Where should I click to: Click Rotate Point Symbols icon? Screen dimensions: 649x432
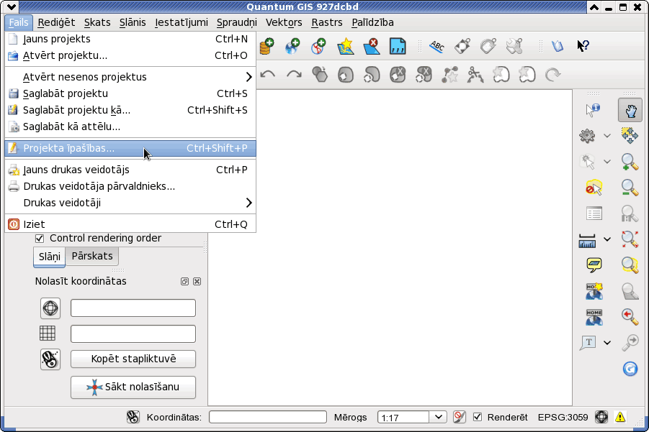point(552,74)
